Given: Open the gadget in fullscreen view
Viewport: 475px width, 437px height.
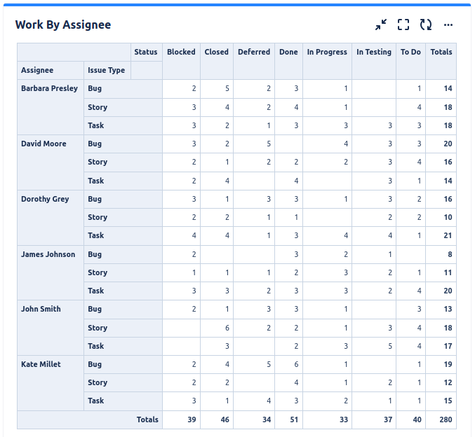Looking at the screenshot, I should click(x=403, y=25).
